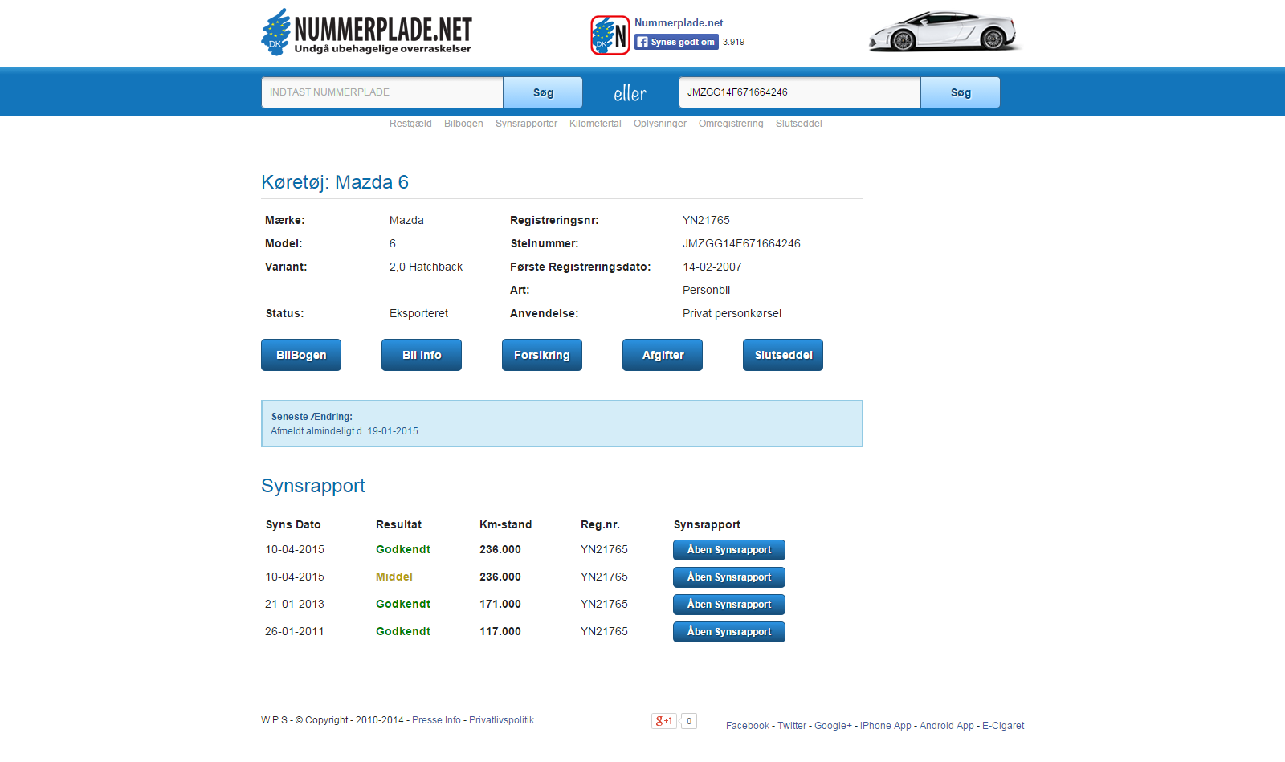1285x762 pixels.
Task: Click the square N badge icon
Action: 610,35
